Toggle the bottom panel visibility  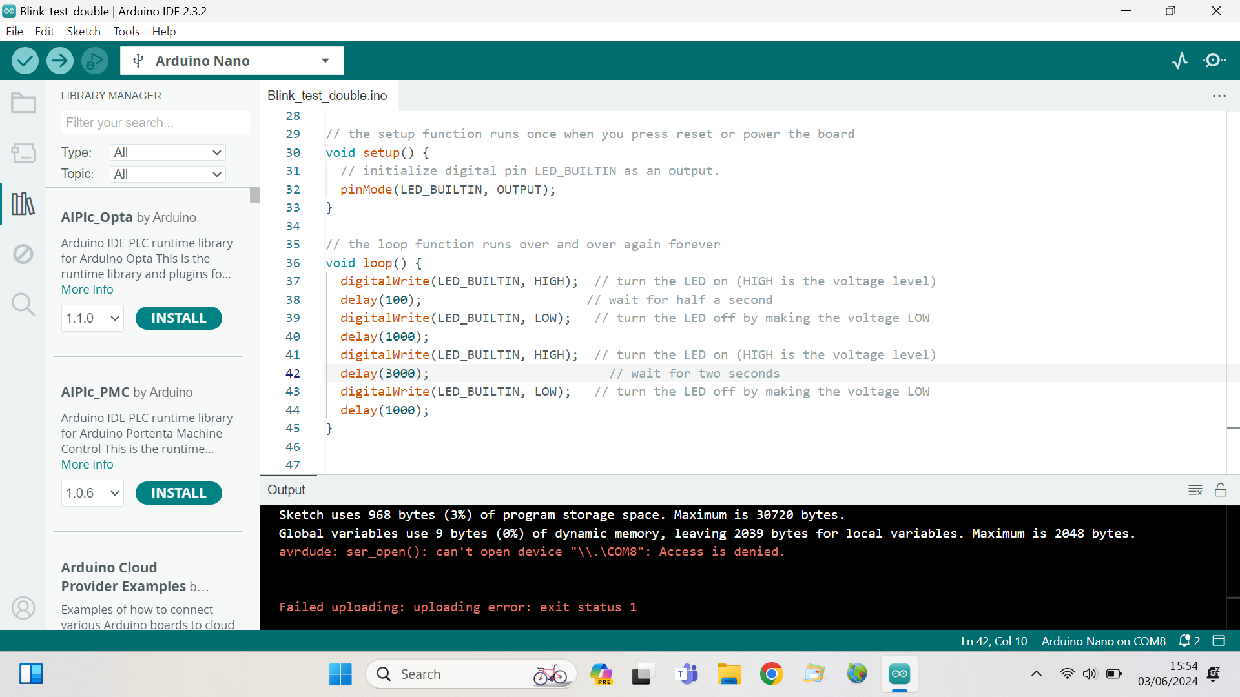[x=1219, y=641]
